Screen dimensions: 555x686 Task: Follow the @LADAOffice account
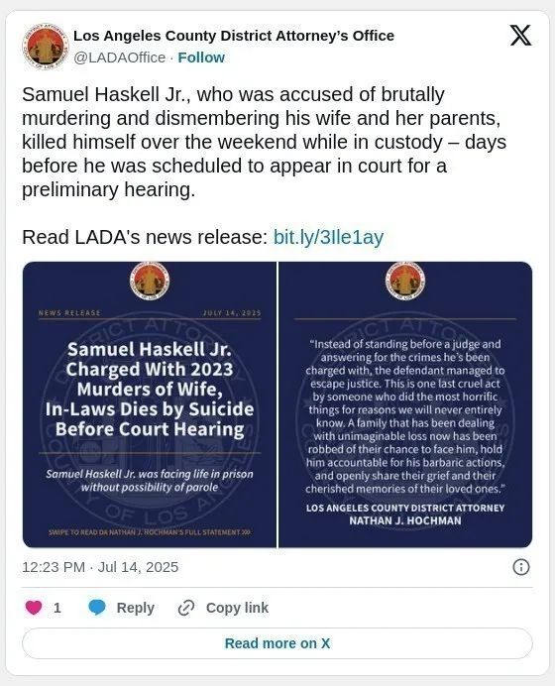pos(201,57)
